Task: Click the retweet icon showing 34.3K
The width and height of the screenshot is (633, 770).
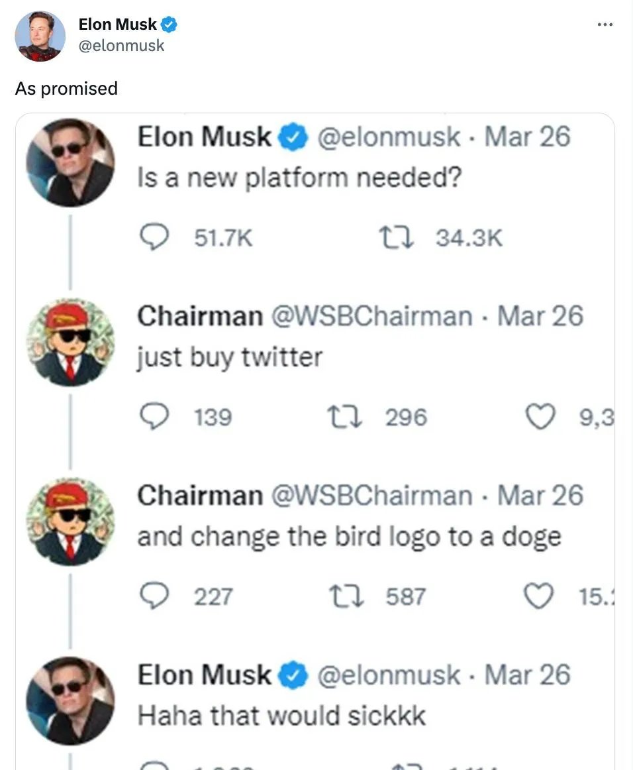Action: [x=395, y=237]
